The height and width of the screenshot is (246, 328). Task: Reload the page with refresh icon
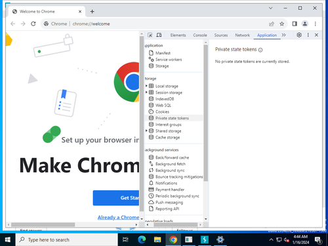33,24
